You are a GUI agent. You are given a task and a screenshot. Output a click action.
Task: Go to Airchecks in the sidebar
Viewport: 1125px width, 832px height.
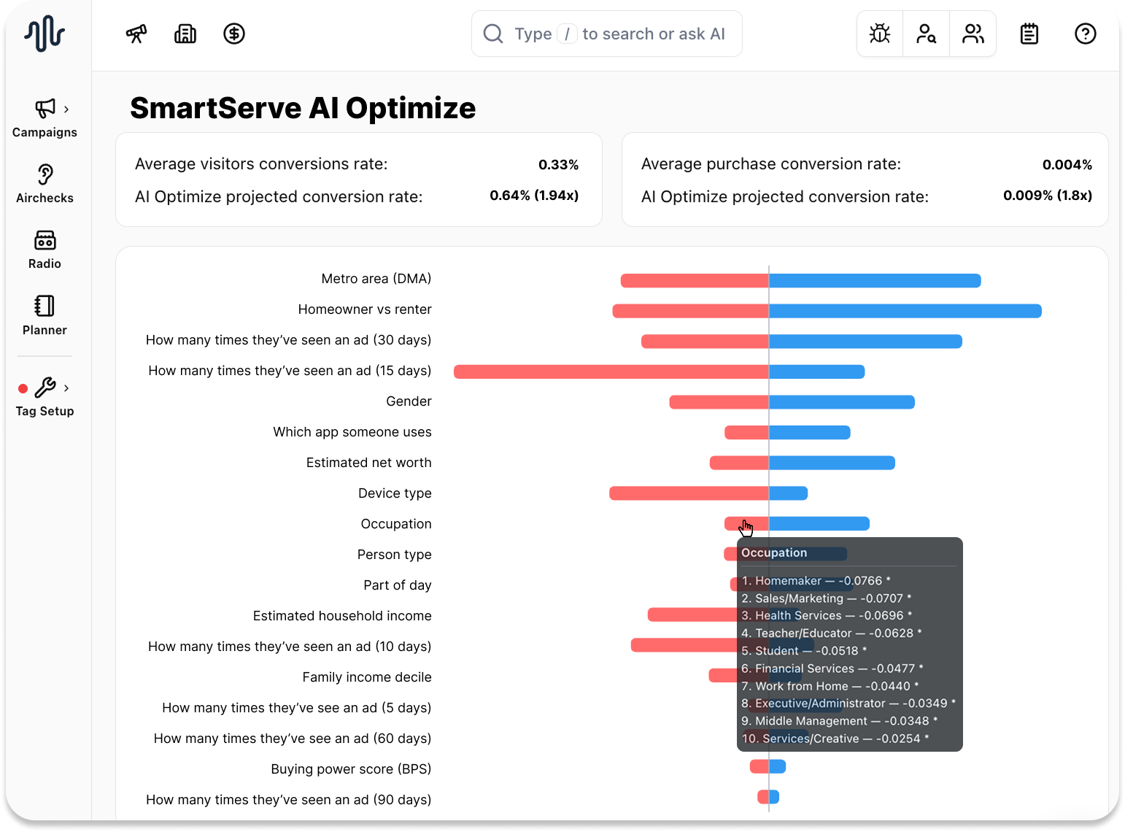coord(45,184)
